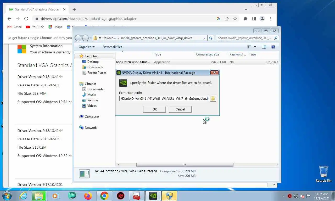
Task: Open the YouTube bookmark
Action: (x=35, y=27)
